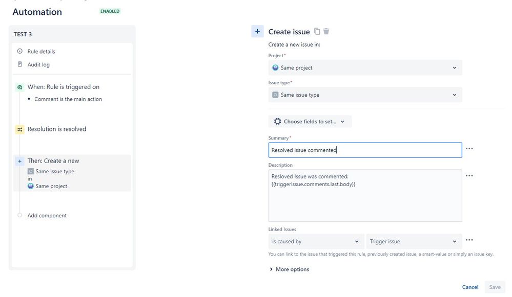Click the delete trash icon beside Create issue
This screenshot has width=512, height=297.
tap(326, 31)
